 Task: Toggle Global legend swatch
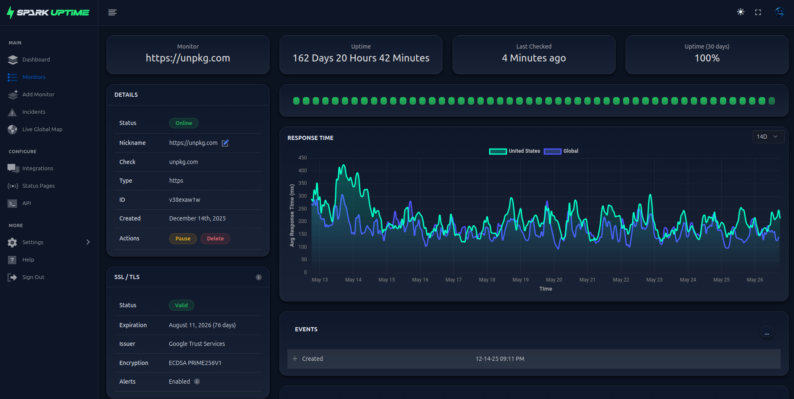coord(552,151)
